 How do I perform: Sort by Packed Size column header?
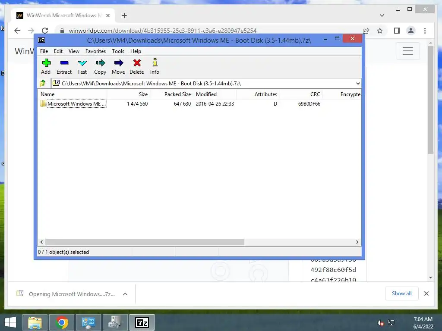(171, 94)
